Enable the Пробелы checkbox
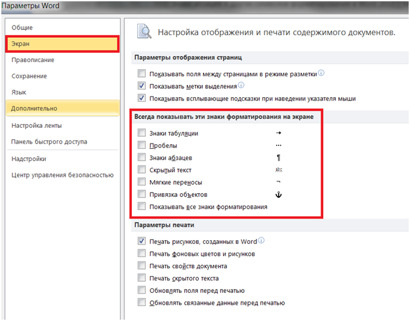 [142, 145]
